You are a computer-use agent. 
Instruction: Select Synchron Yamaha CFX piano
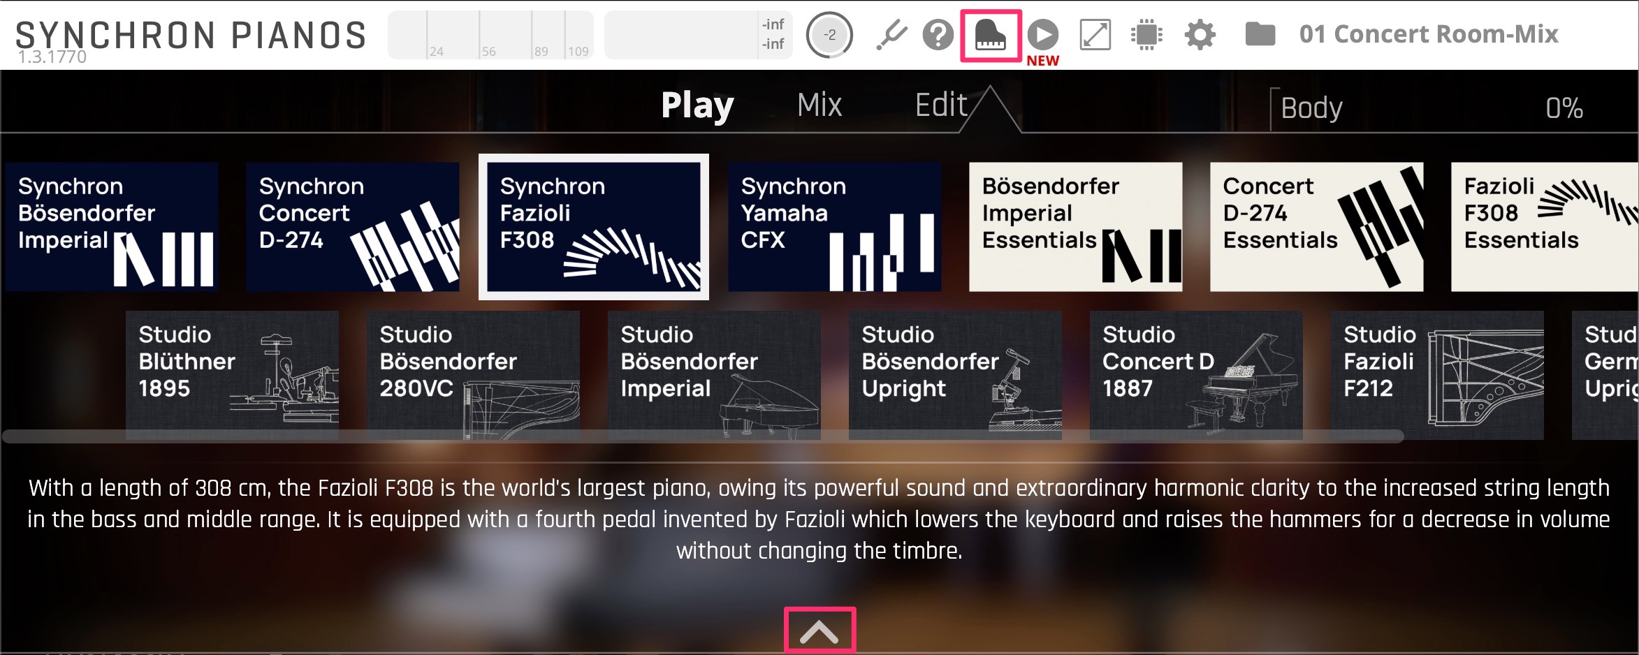[x=834, y=227]
